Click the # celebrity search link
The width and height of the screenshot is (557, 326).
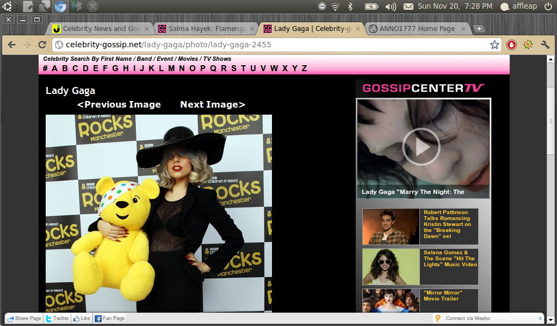[45, 68]
